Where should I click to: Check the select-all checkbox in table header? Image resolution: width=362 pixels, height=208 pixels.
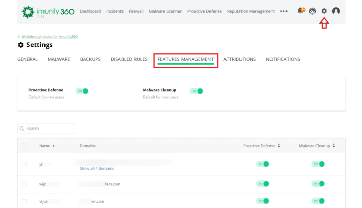point(24,146)
